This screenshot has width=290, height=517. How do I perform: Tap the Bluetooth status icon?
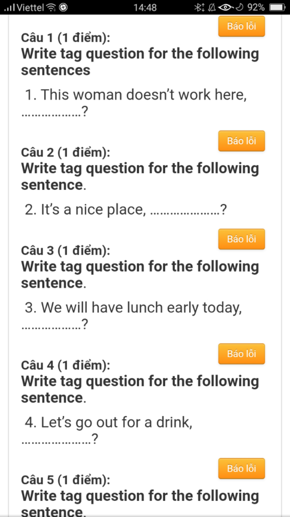199,7
